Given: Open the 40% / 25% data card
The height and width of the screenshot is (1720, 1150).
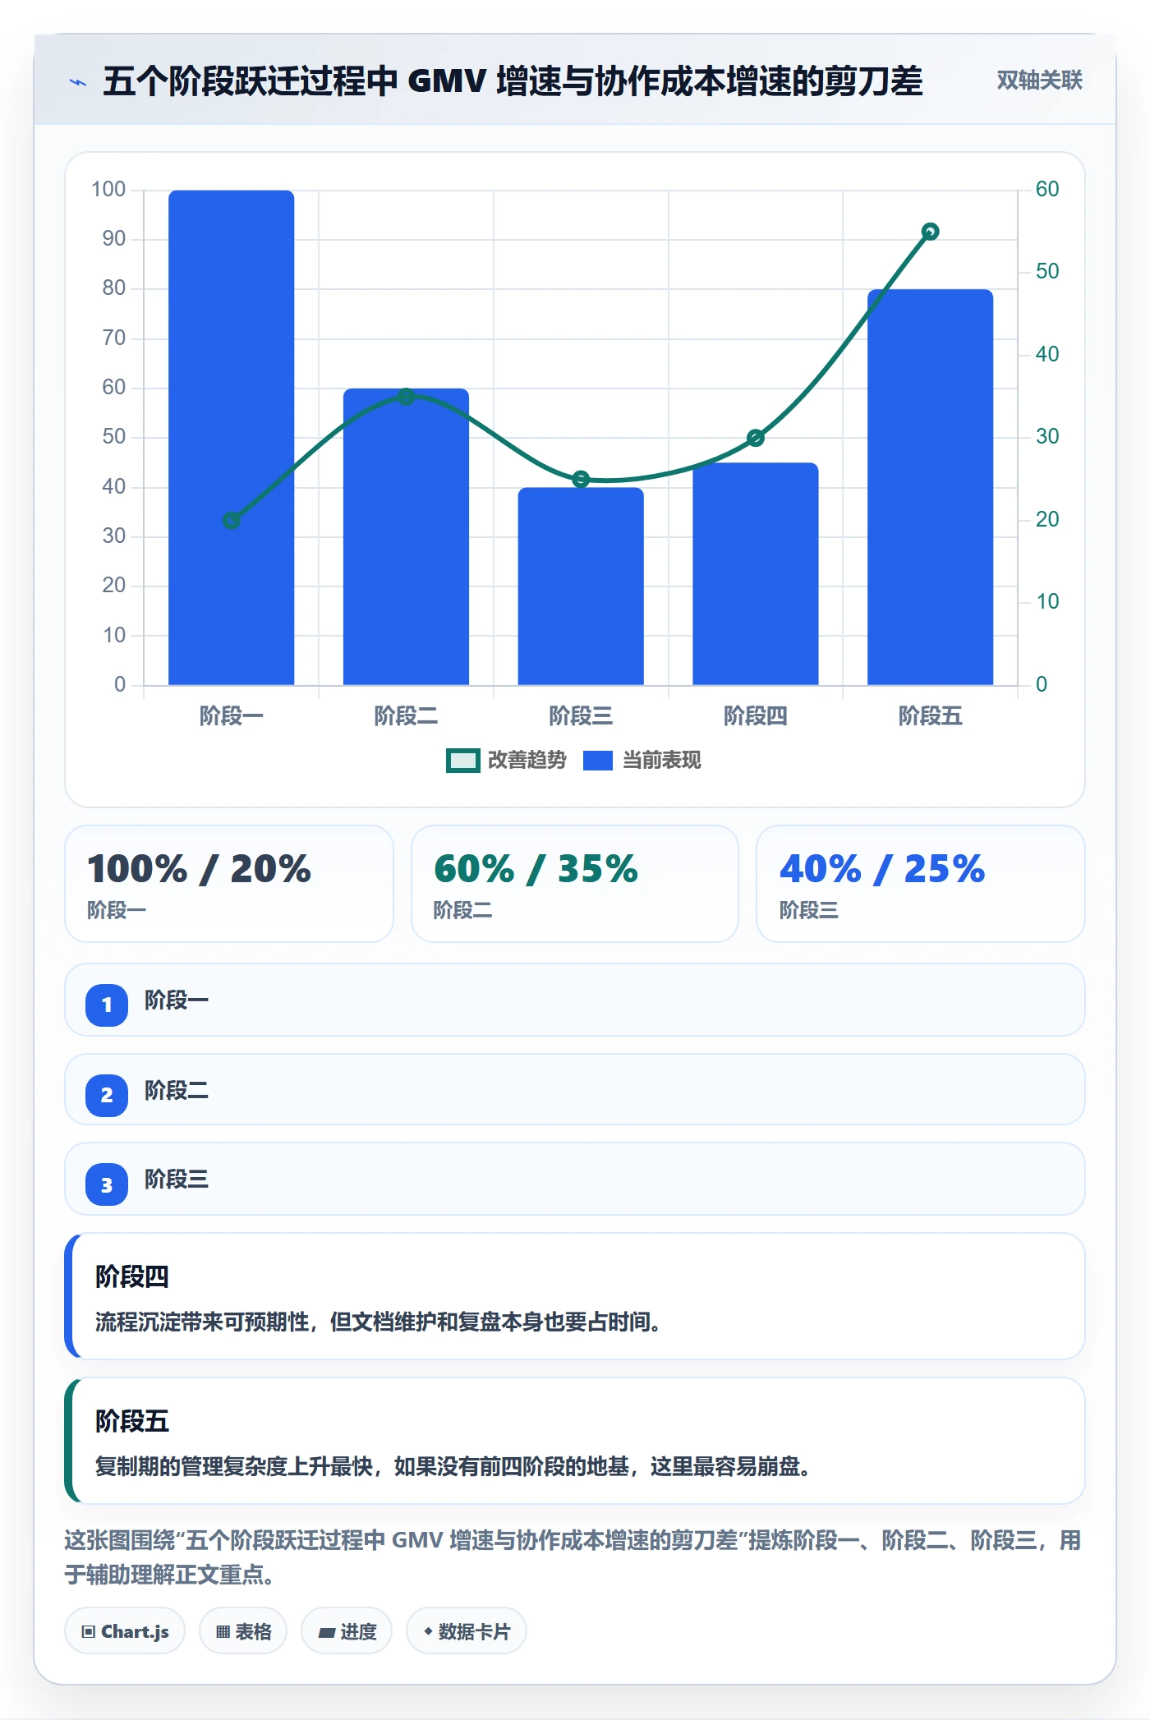Looking at the screenshot, I should pos(921,884).
